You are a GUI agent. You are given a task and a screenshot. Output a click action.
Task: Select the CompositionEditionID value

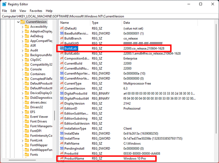[77, 59]
